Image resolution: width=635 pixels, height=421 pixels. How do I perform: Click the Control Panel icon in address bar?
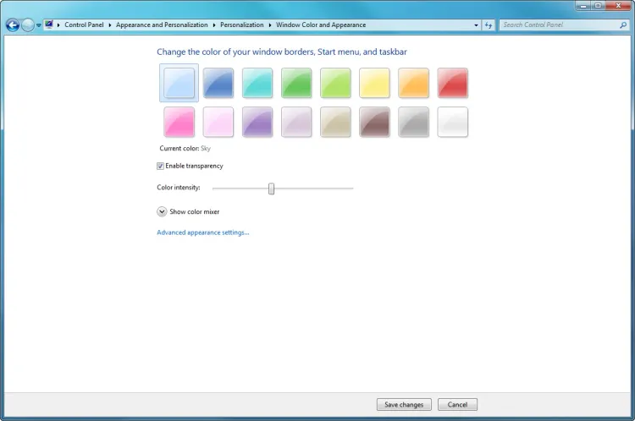[x=49, y=25]
